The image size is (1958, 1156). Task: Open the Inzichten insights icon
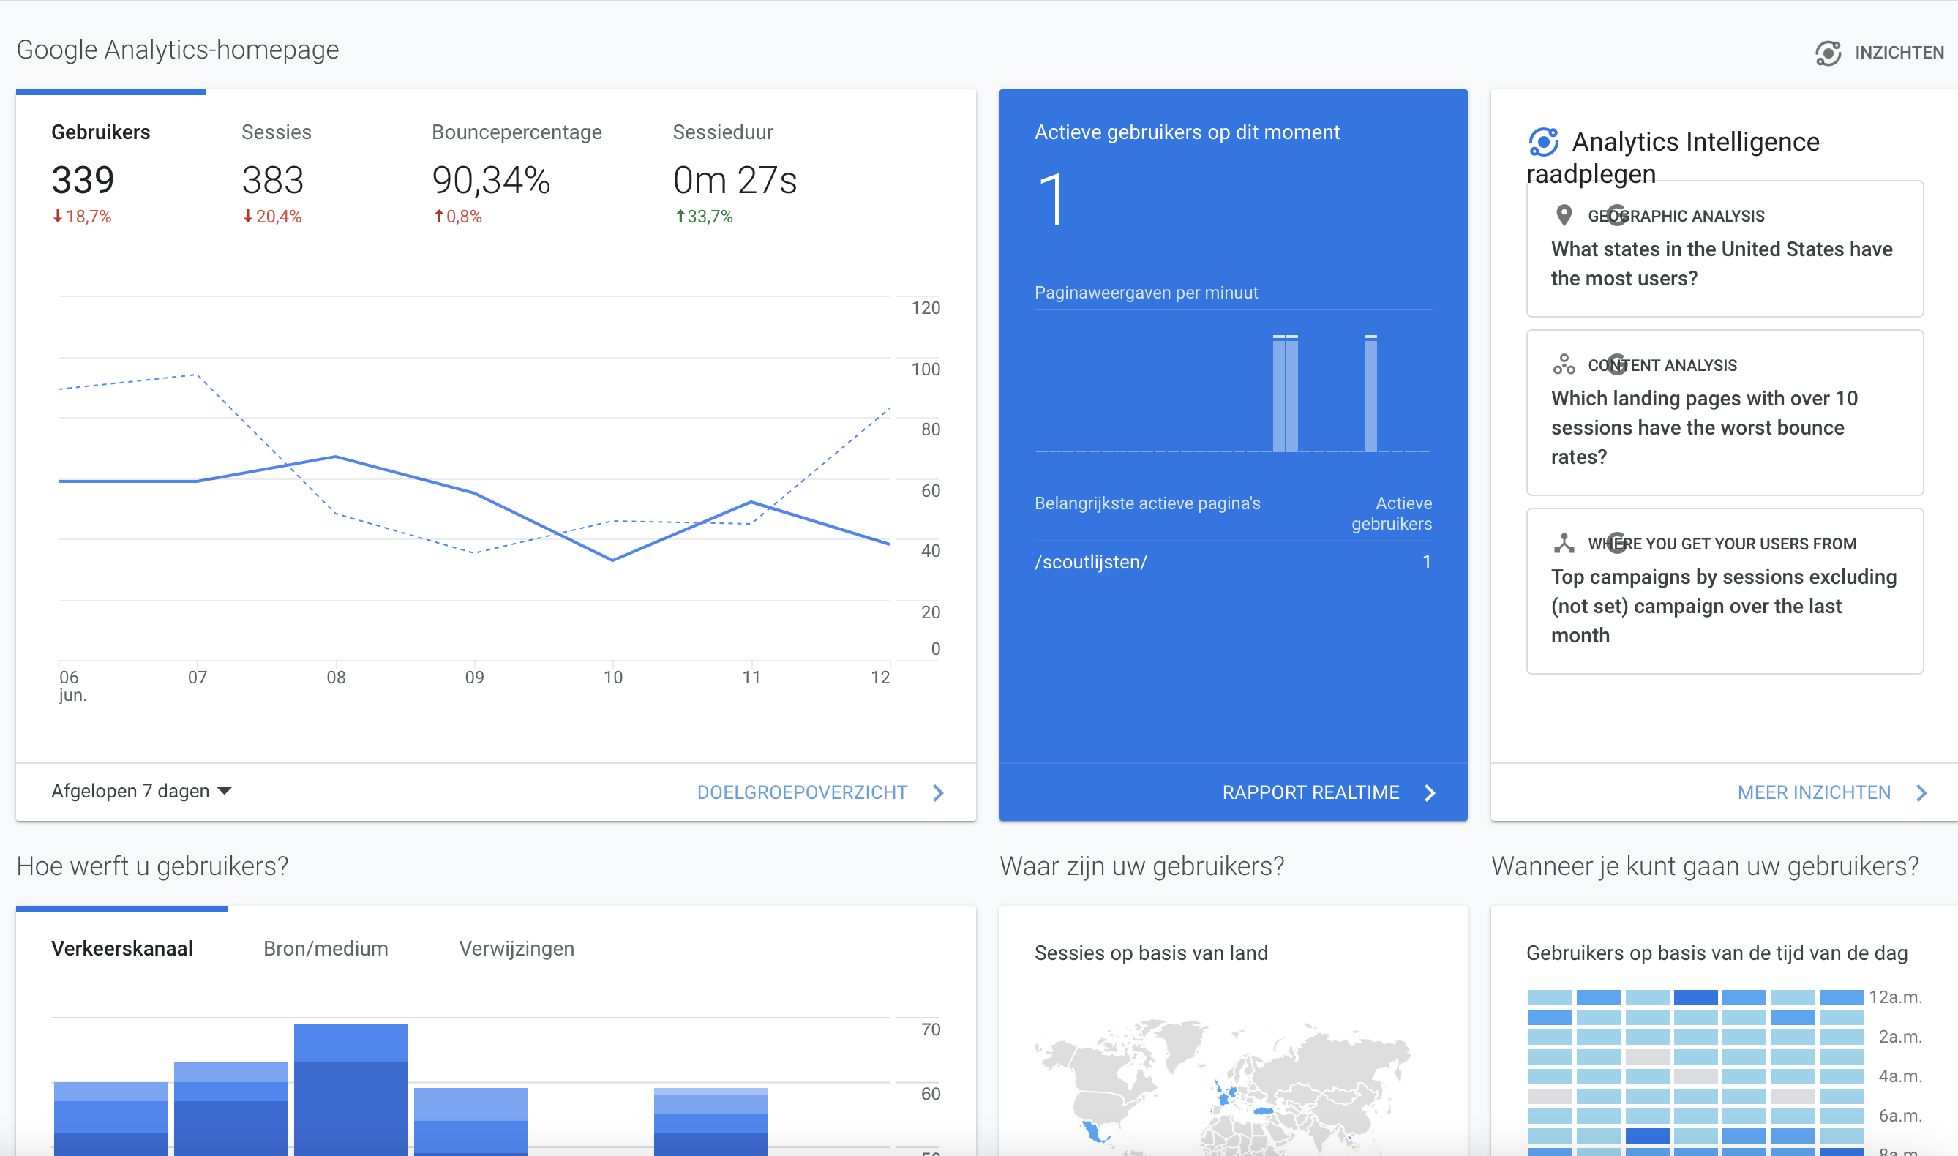1828,53
